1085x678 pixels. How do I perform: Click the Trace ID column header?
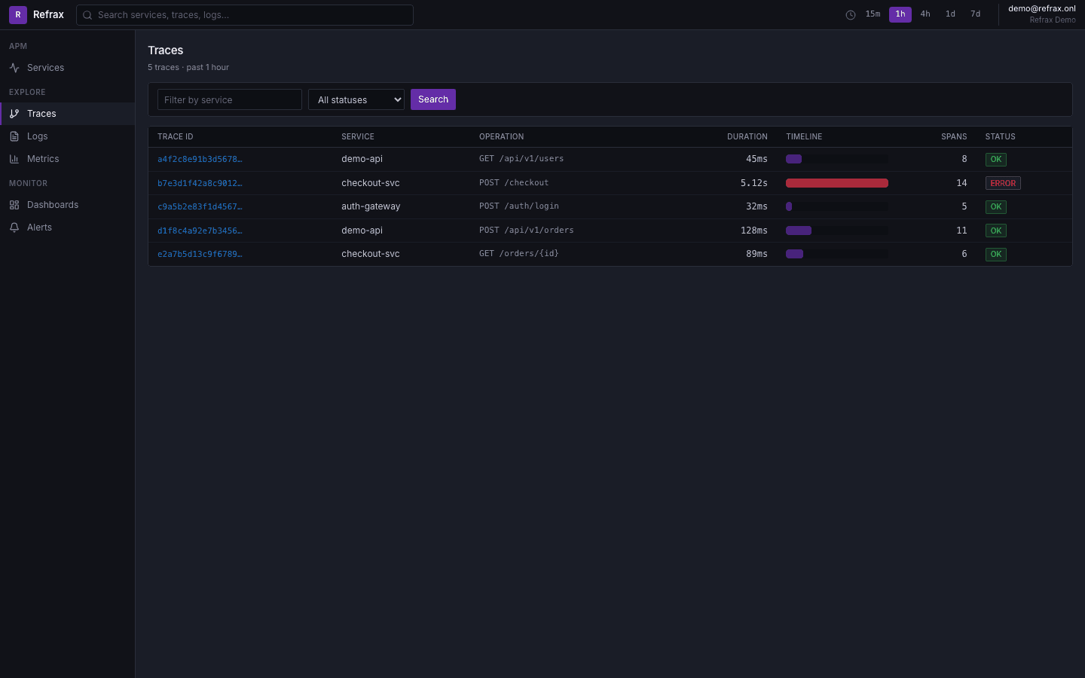point(176,136)
